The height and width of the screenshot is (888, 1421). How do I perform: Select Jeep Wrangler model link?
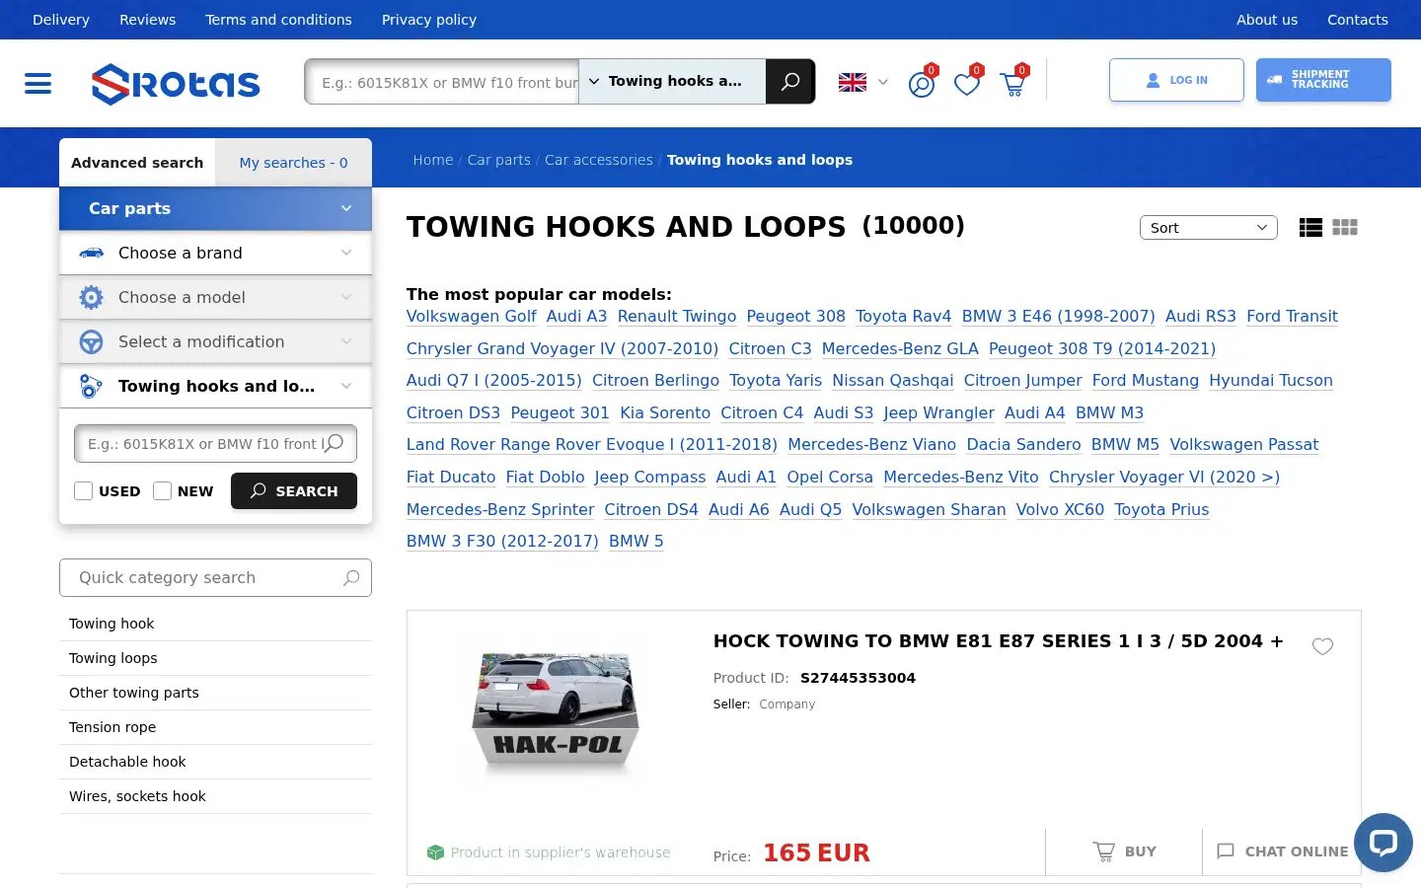938,413
